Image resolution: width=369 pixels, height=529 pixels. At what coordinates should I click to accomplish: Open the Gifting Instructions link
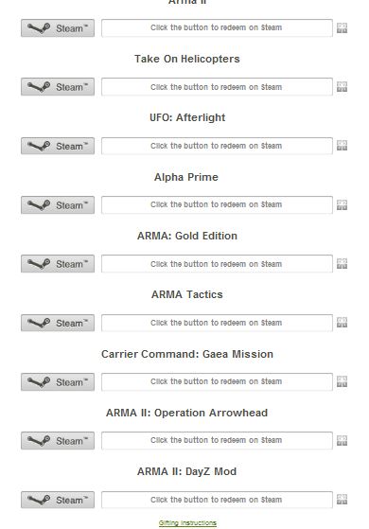pyautogui.click(x=187, y=523)
